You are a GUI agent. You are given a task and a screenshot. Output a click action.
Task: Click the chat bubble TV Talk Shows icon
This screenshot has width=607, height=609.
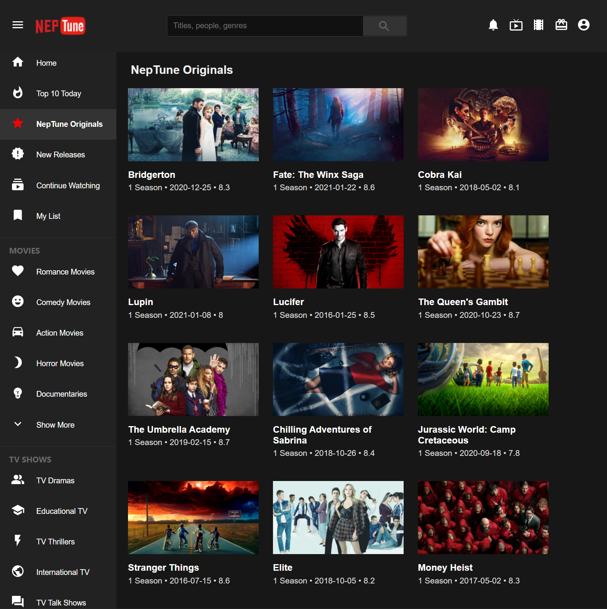tap(18, 602)
